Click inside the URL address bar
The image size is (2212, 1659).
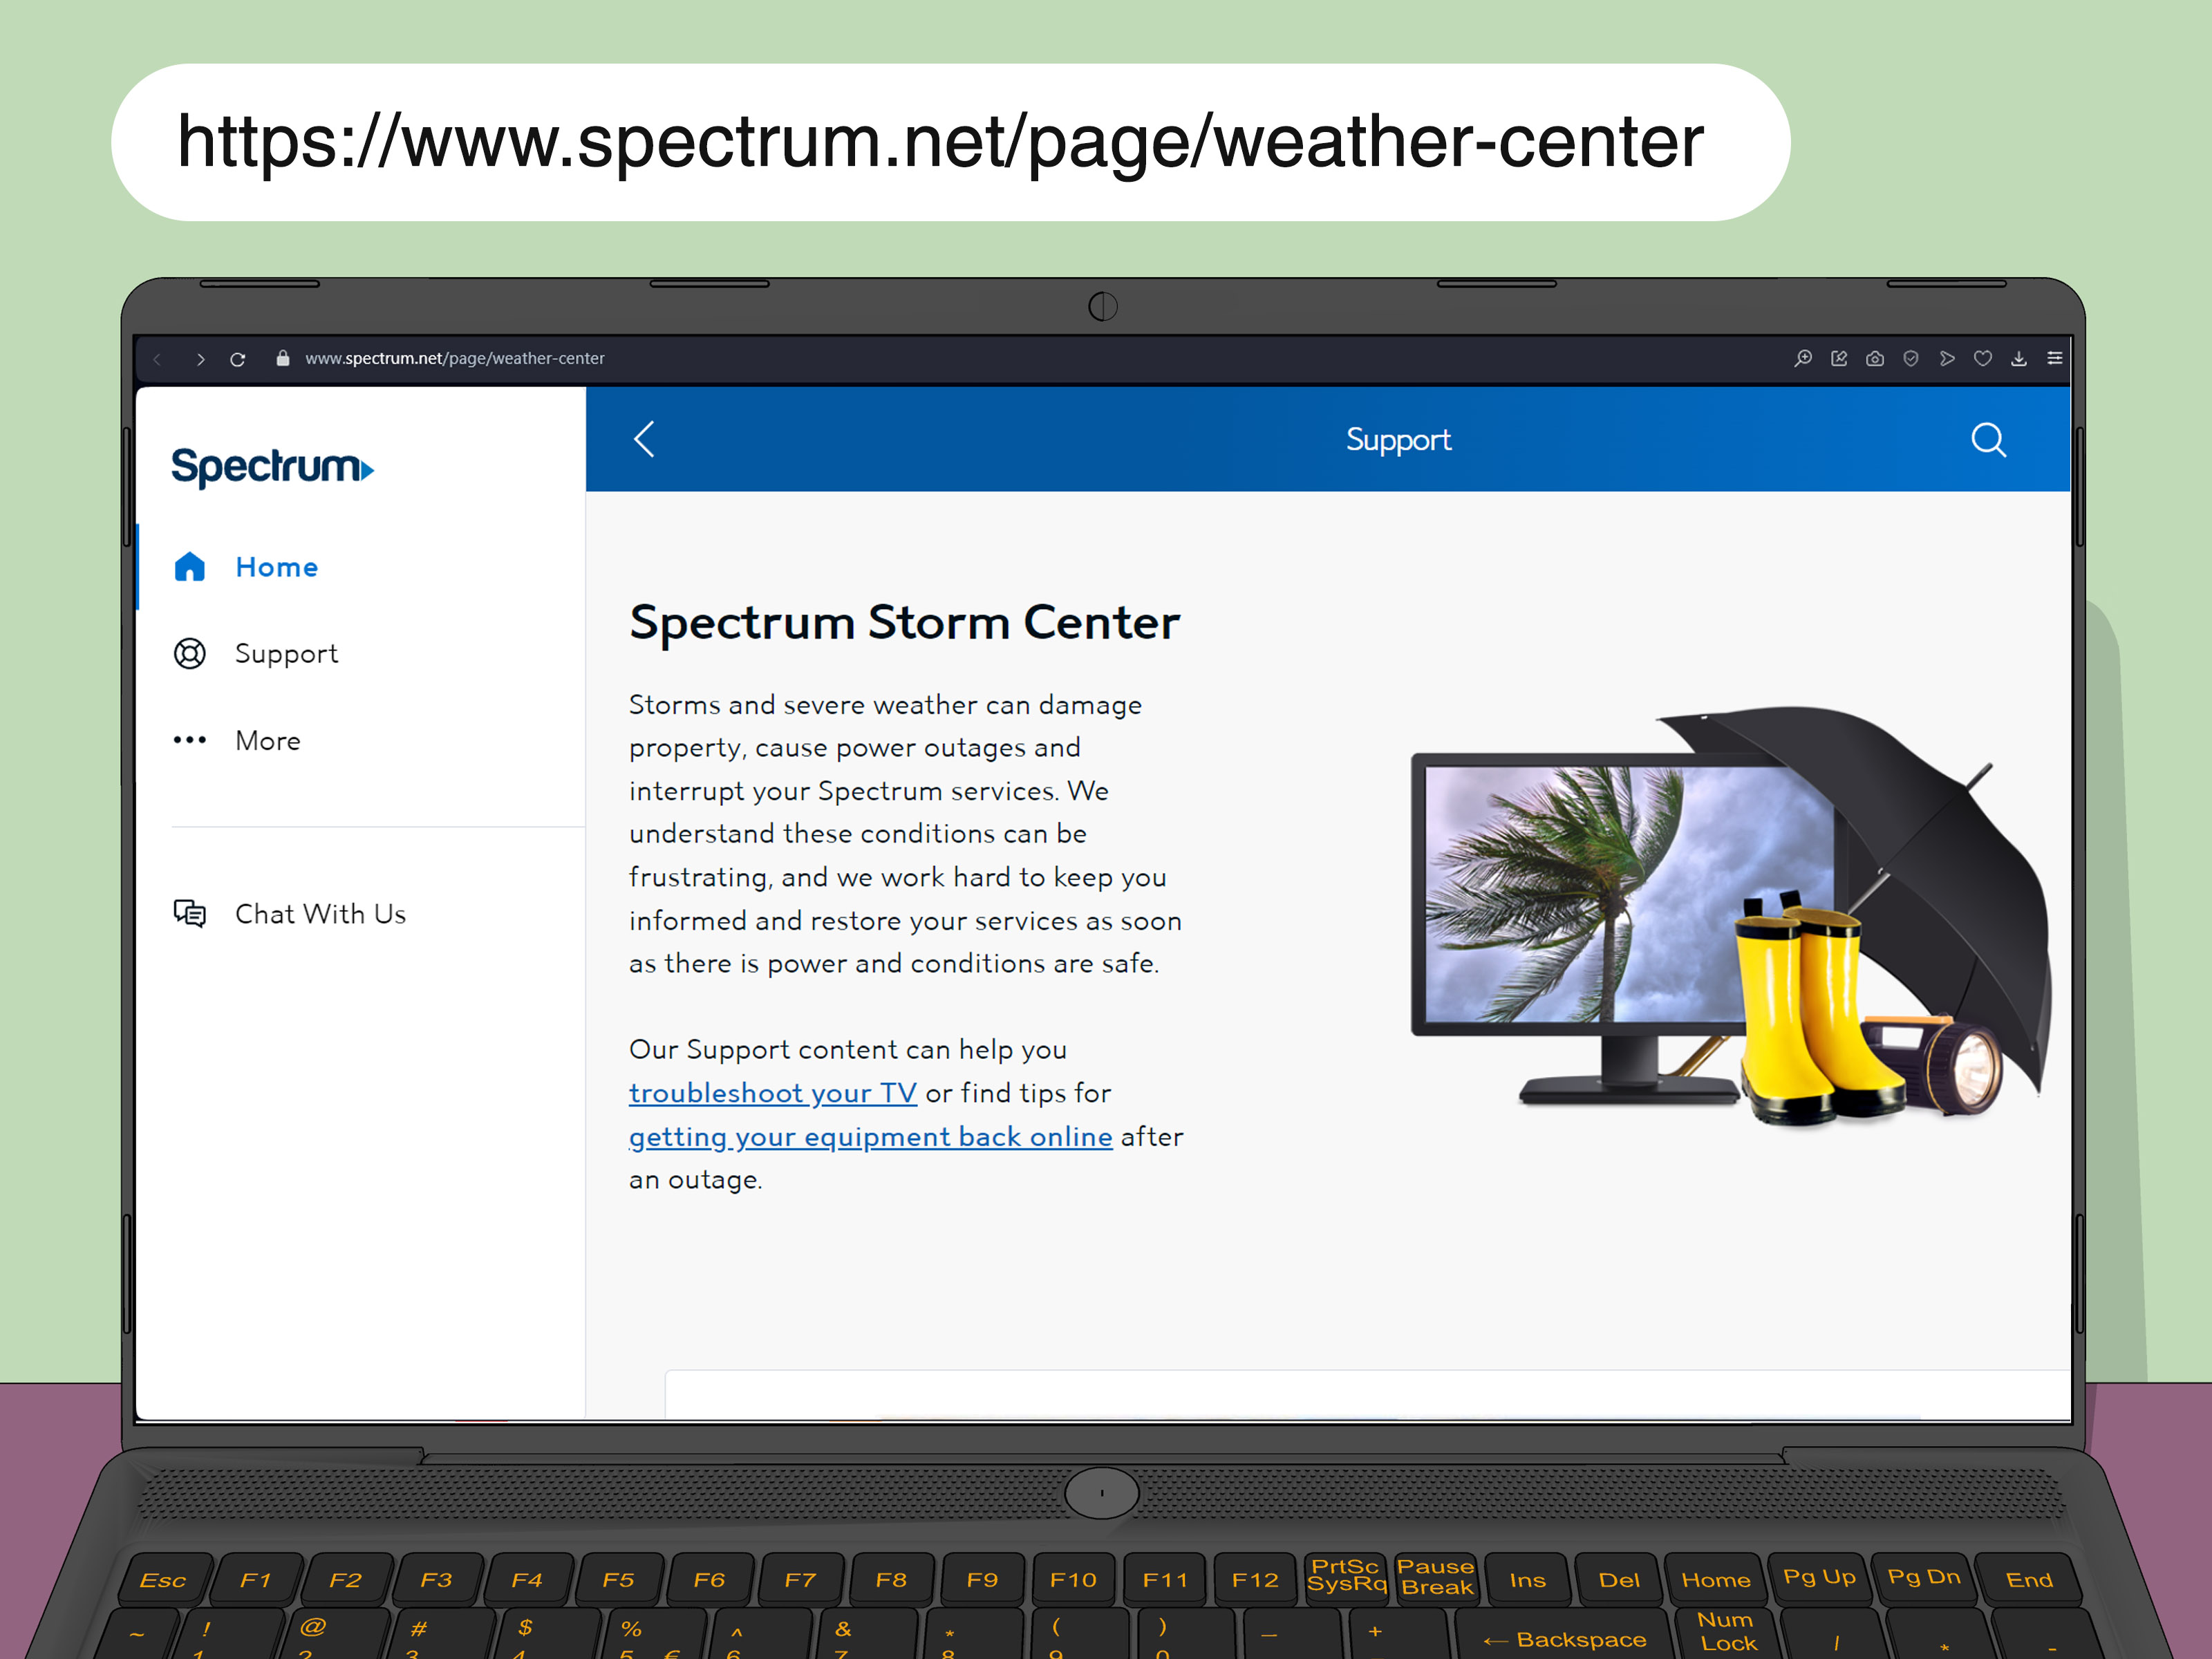[455, 358]
